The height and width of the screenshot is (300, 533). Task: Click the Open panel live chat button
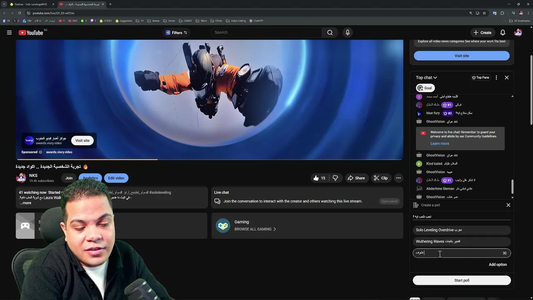click(389, 201)
